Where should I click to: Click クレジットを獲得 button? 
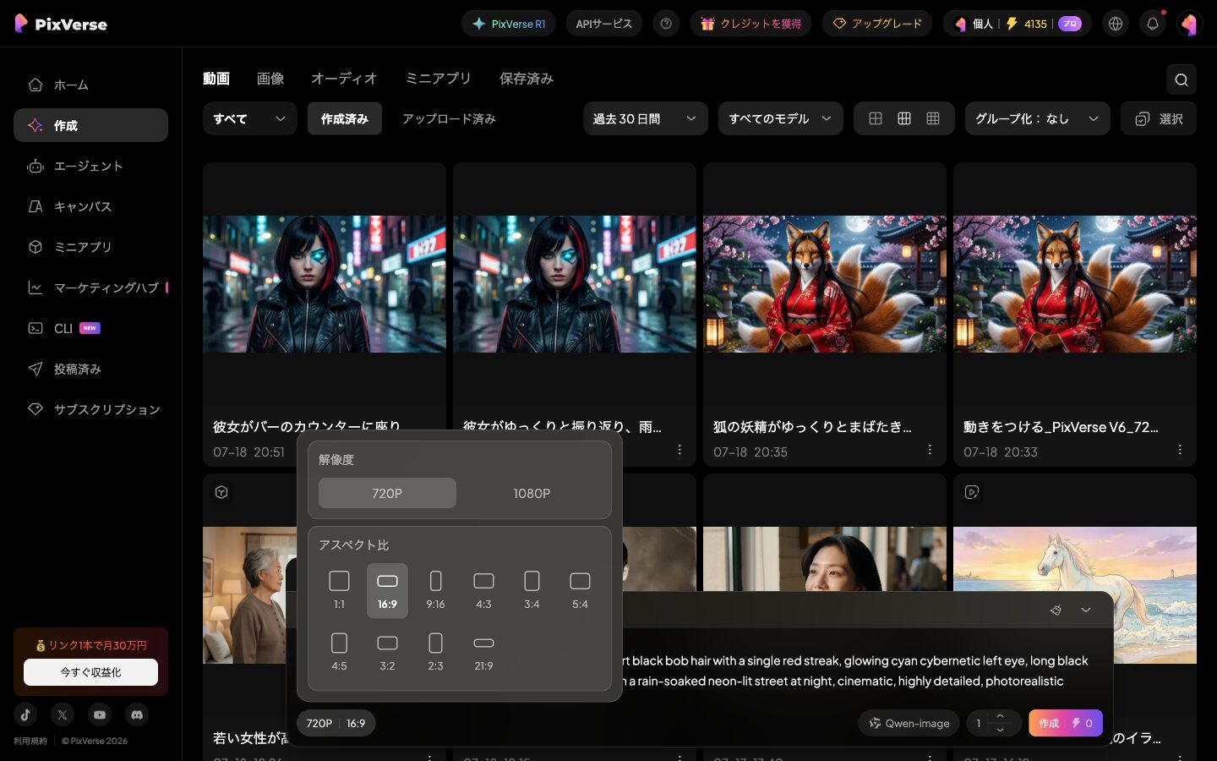[751, 24]
